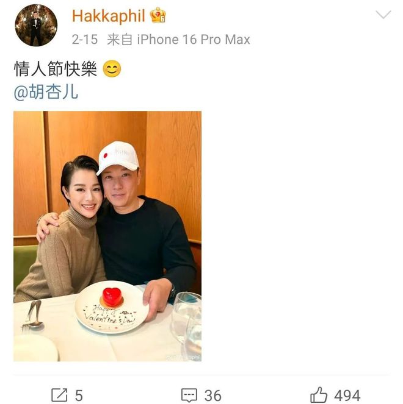The height and width of the screenshot is (404, 403).
Task: Click the 来自 source label
Action: pos(120,40)
